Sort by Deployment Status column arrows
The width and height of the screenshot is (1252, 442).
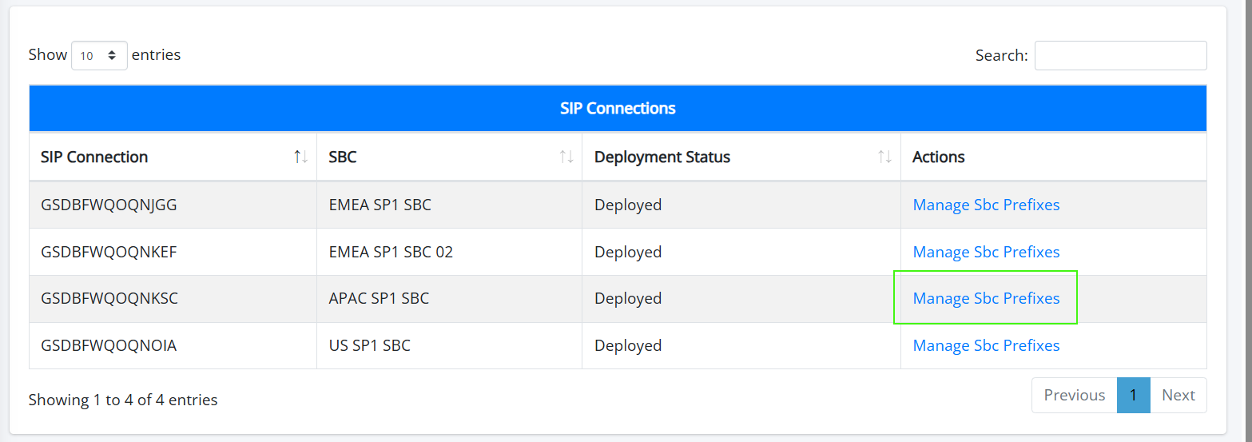tap(884, 157)
